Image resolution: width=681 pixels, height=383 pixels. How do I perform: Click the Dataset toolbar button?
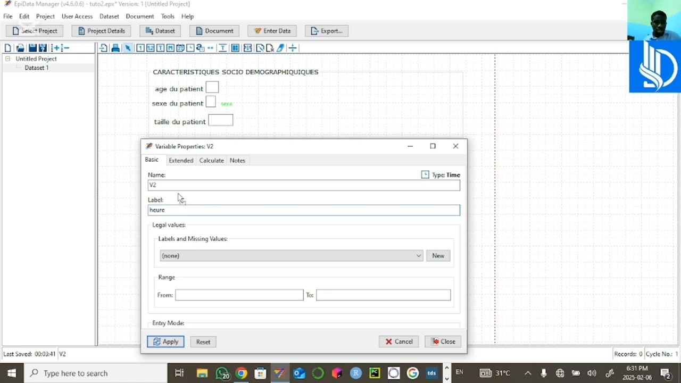[160, 31]
